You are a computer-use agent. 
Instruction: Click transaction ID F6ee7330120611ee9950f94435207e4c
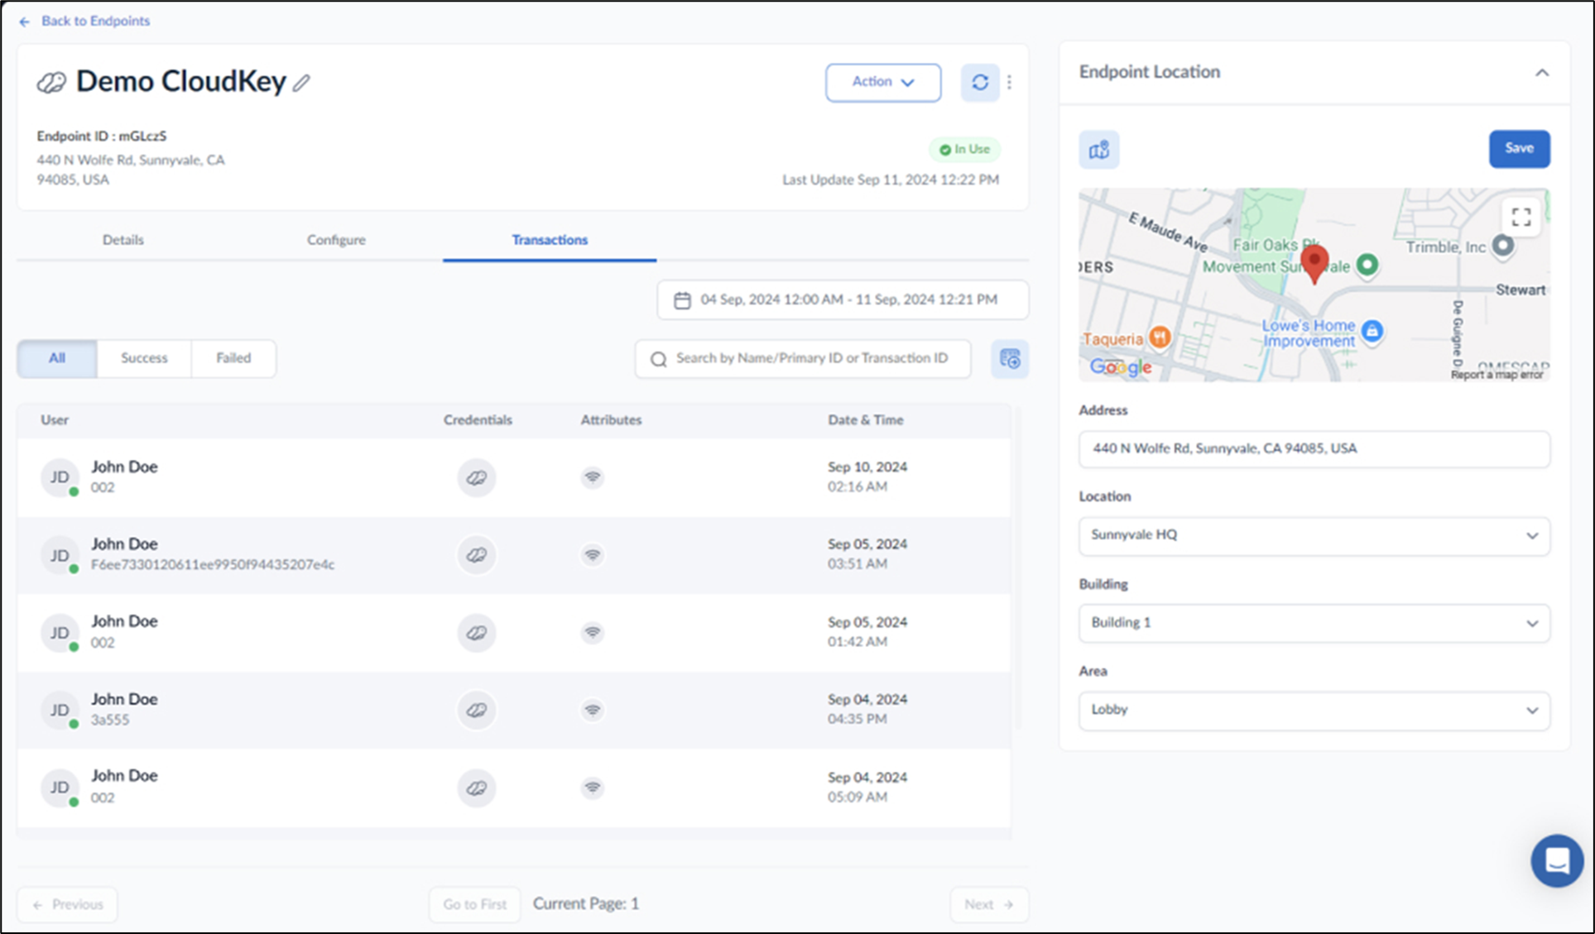click(x=213, y=565)
